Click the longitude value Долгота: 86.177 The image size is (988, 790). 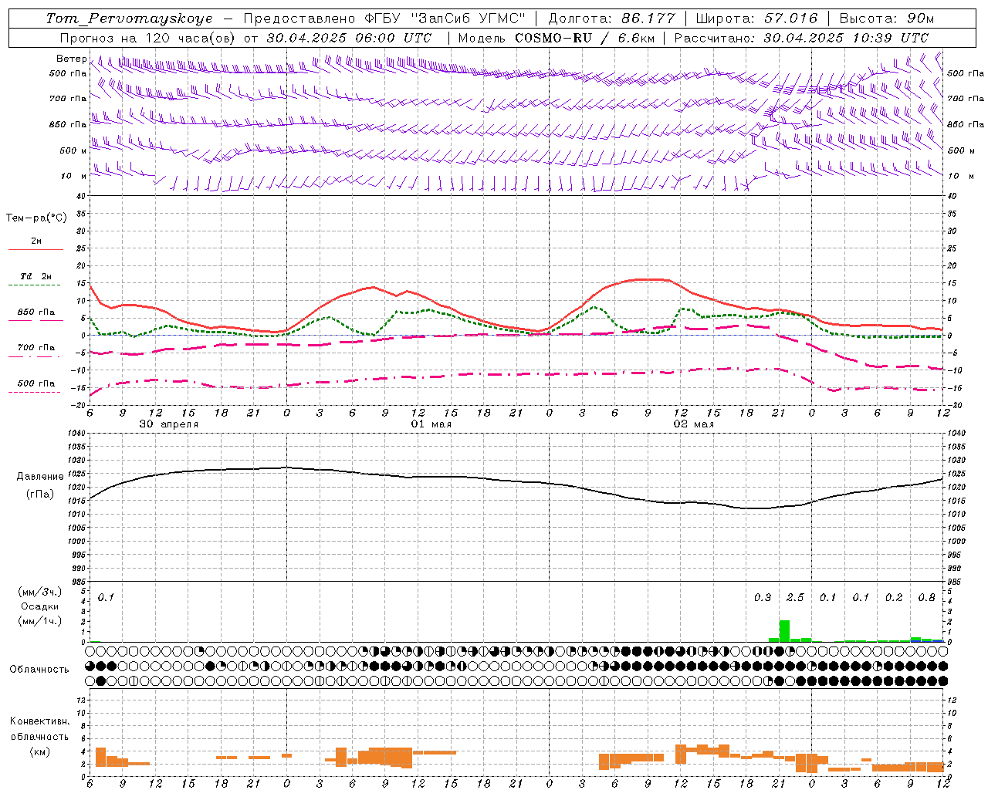point(611,19)
